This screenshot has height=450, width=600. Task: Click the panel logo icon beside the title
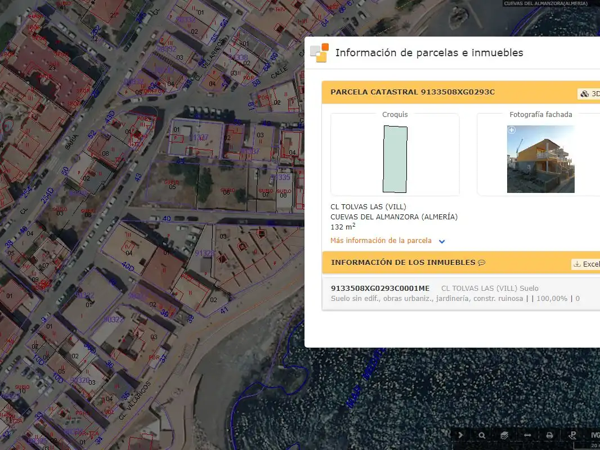tap(320, 53)
